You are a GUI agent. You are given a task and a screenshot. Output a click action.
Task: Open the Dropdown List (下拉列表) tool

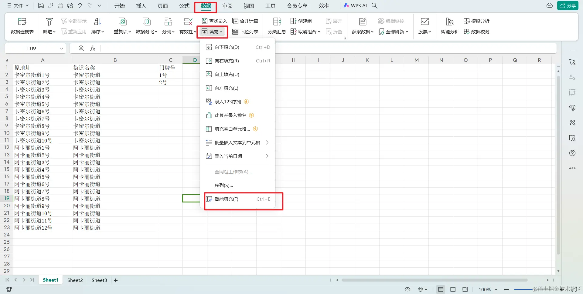point(245,32)
